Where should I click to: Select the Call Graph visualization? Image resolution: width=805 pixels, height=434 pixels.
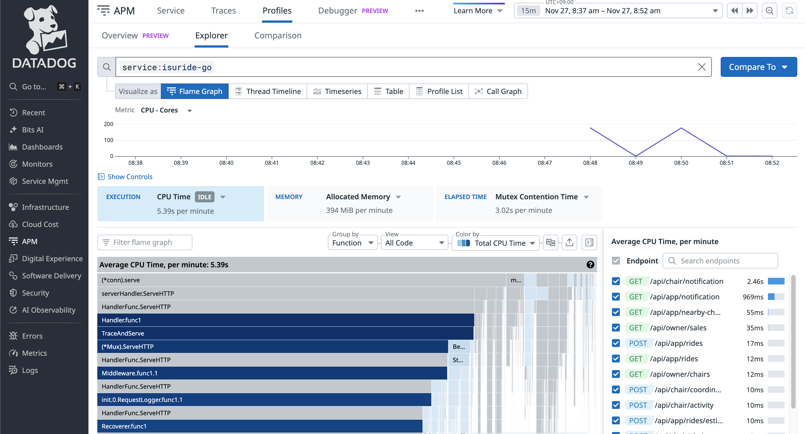(498, 91)
